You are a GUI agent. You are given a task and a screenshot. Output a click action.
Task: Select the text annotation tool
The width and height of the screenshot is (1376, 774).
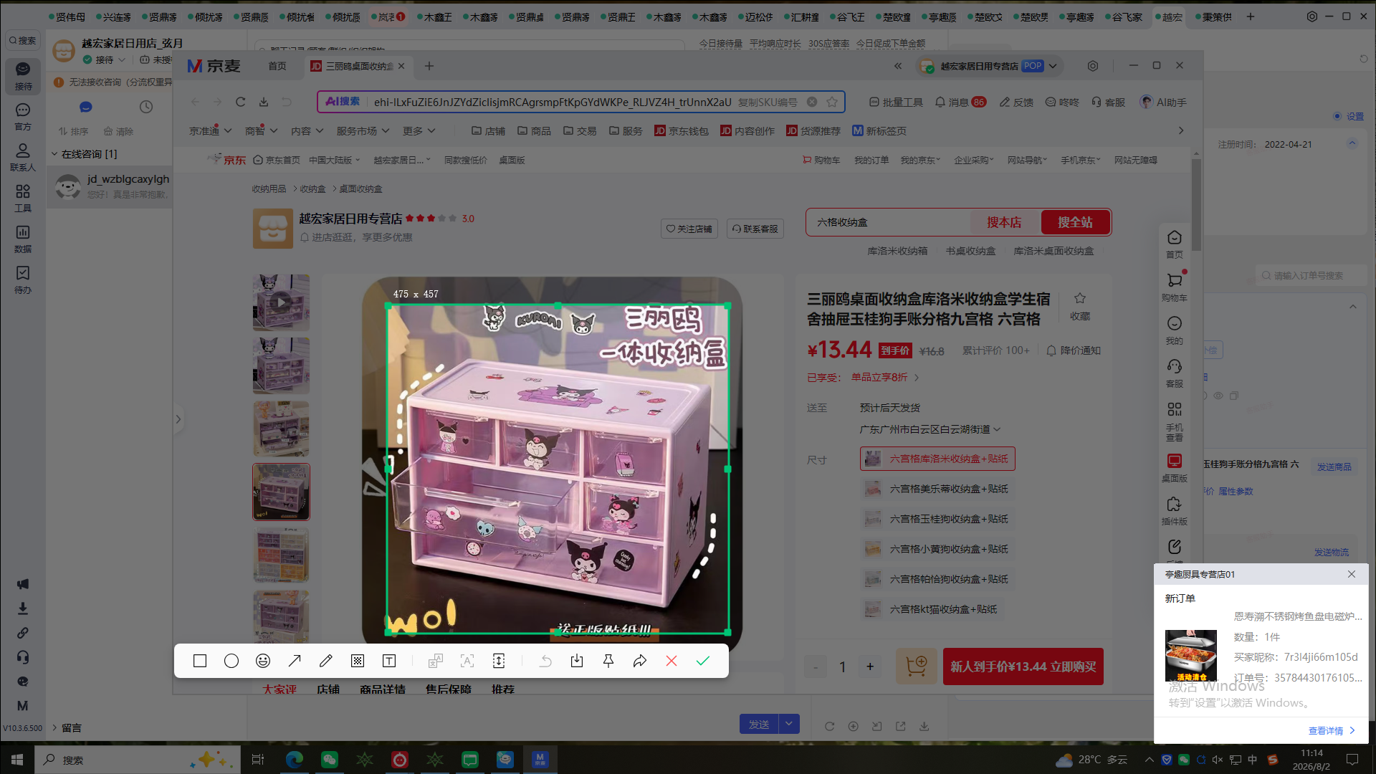click(x=389, y=661)
